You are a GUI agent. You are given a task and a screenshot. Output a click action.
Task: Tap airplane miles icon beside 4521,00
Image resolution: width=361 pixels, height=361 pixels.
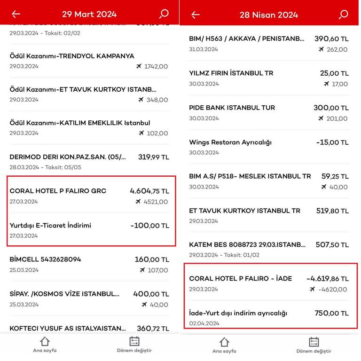138,202
